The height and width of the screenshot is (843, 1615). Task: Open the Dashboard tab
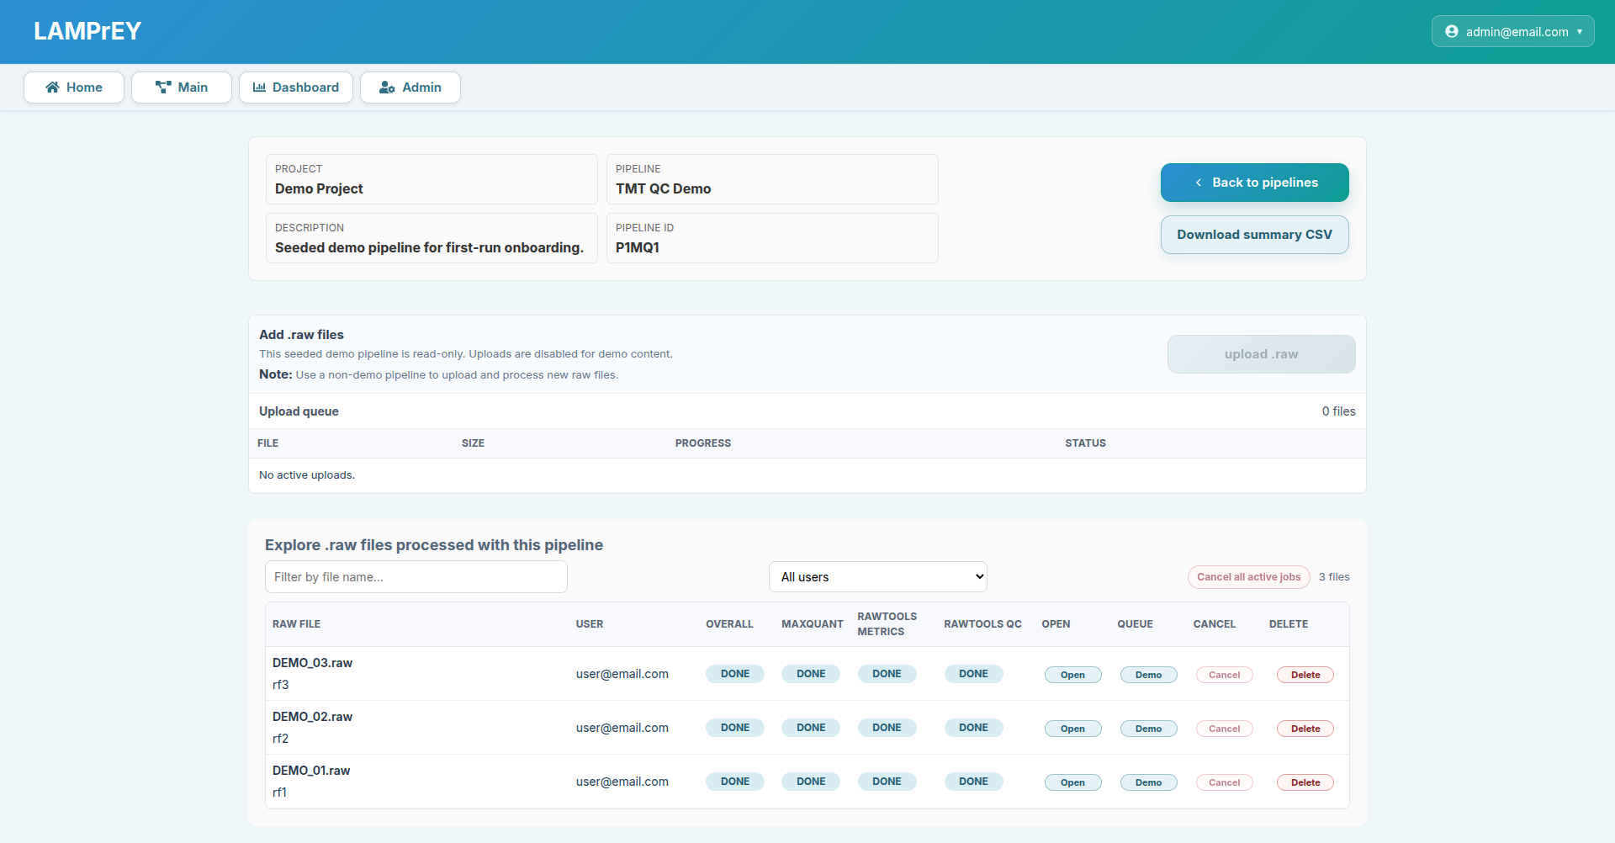point(296,87)
